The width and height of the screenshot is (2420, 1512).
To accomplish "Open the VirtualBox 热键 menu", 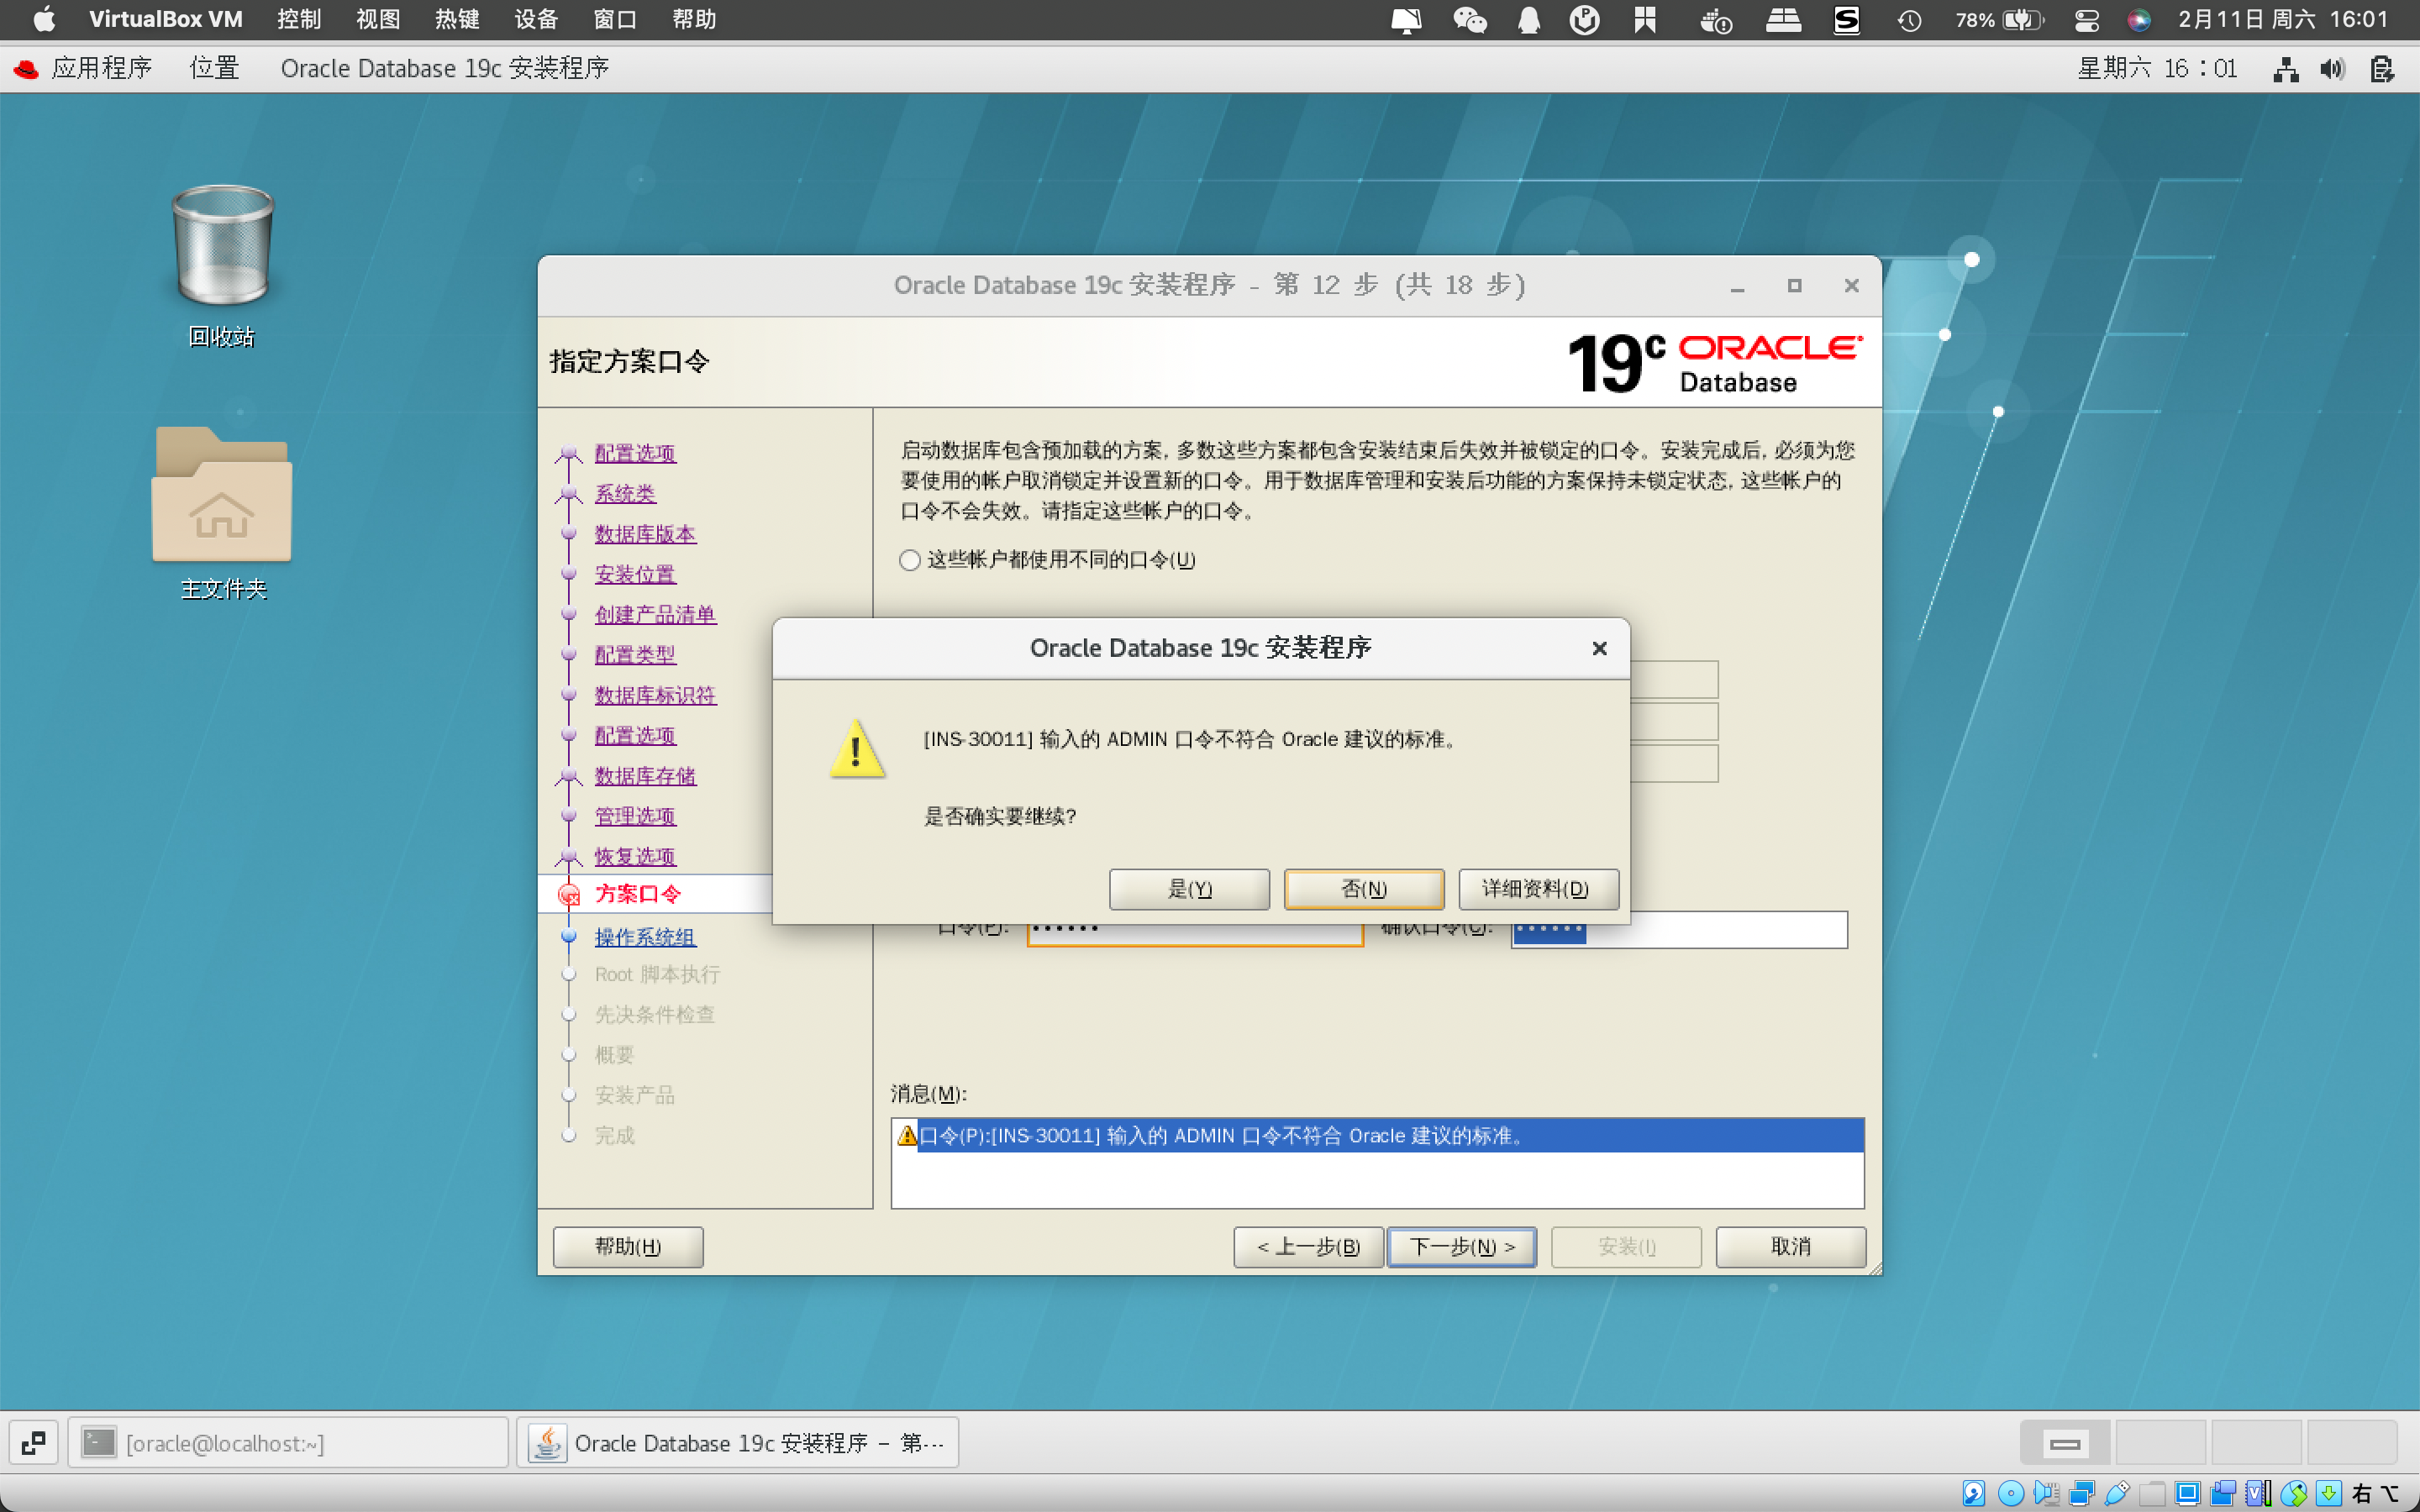I will click(x=457, y=19).
